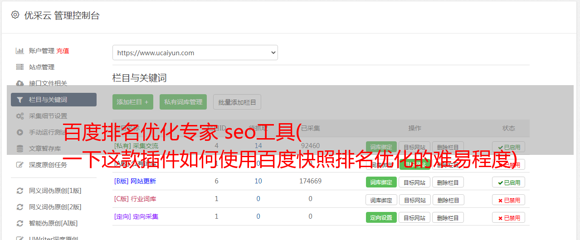Click the refresh icon beside 同义词伪原创[2版]
This screenshot has height=240, width=580.
coord(20,207)
